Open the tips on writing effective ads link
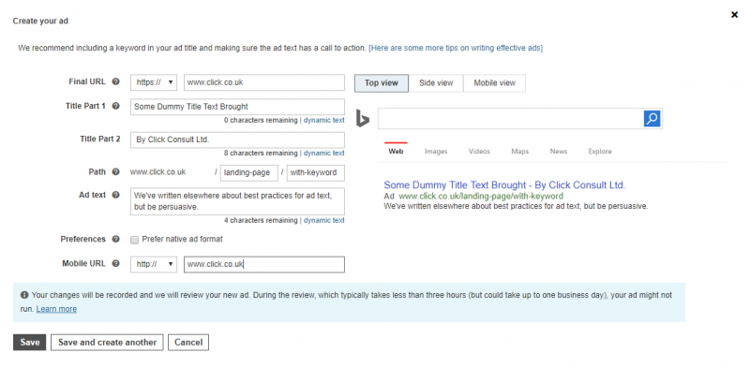The width and height of the screenshot is (750, 367). [456, 49]
